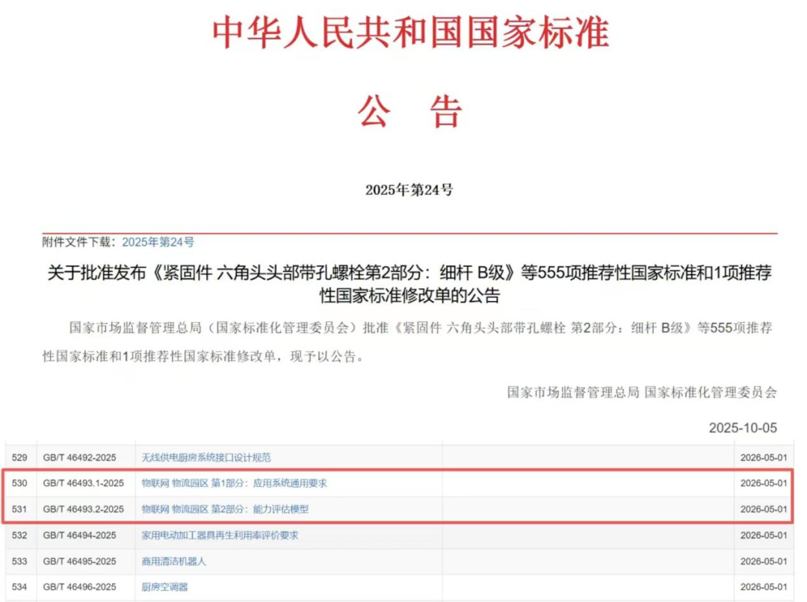
Task: Open 物联网 物流园区 第1部分：应用系统通用要求 link
Action: tap(234, 483)
